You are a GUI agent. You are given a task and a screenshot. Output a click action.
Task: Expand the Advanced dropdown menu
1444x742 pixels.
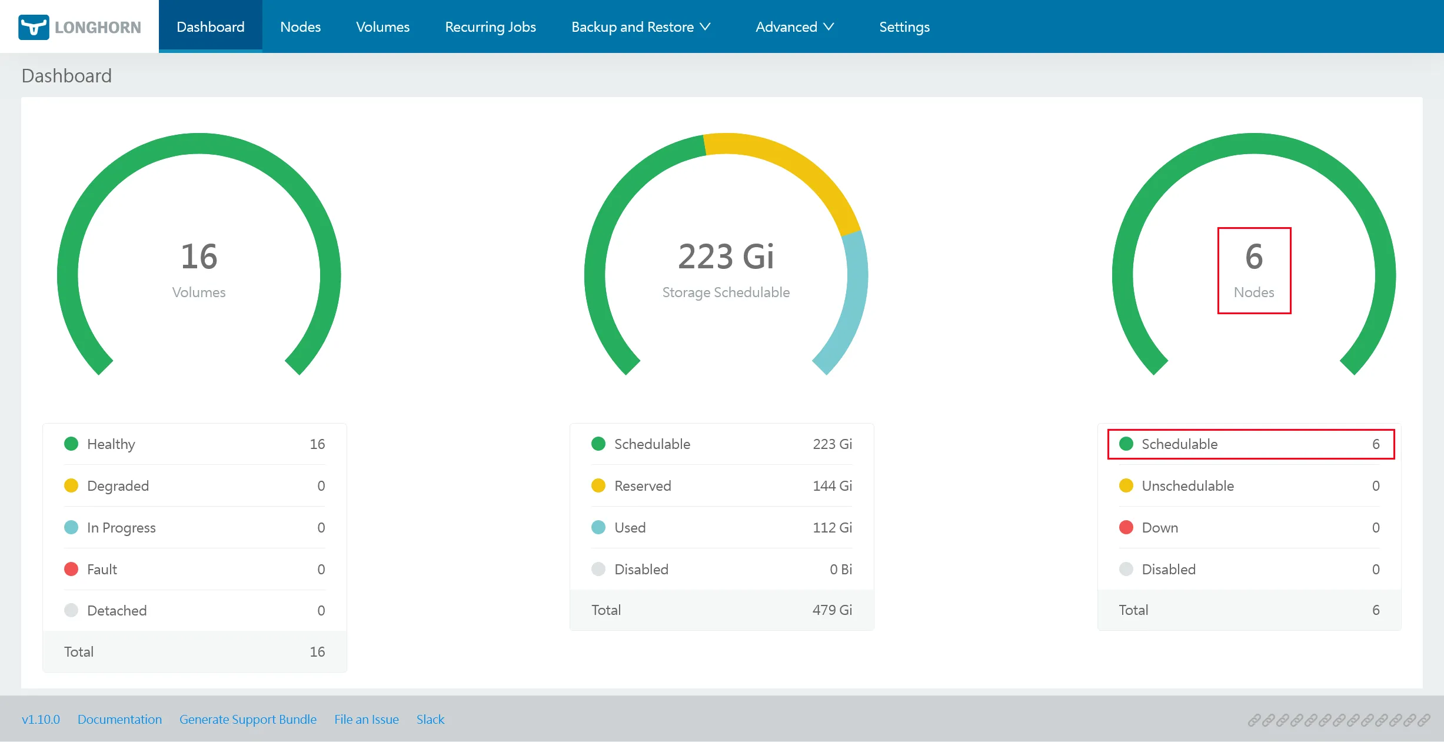(x=786, y=27)
